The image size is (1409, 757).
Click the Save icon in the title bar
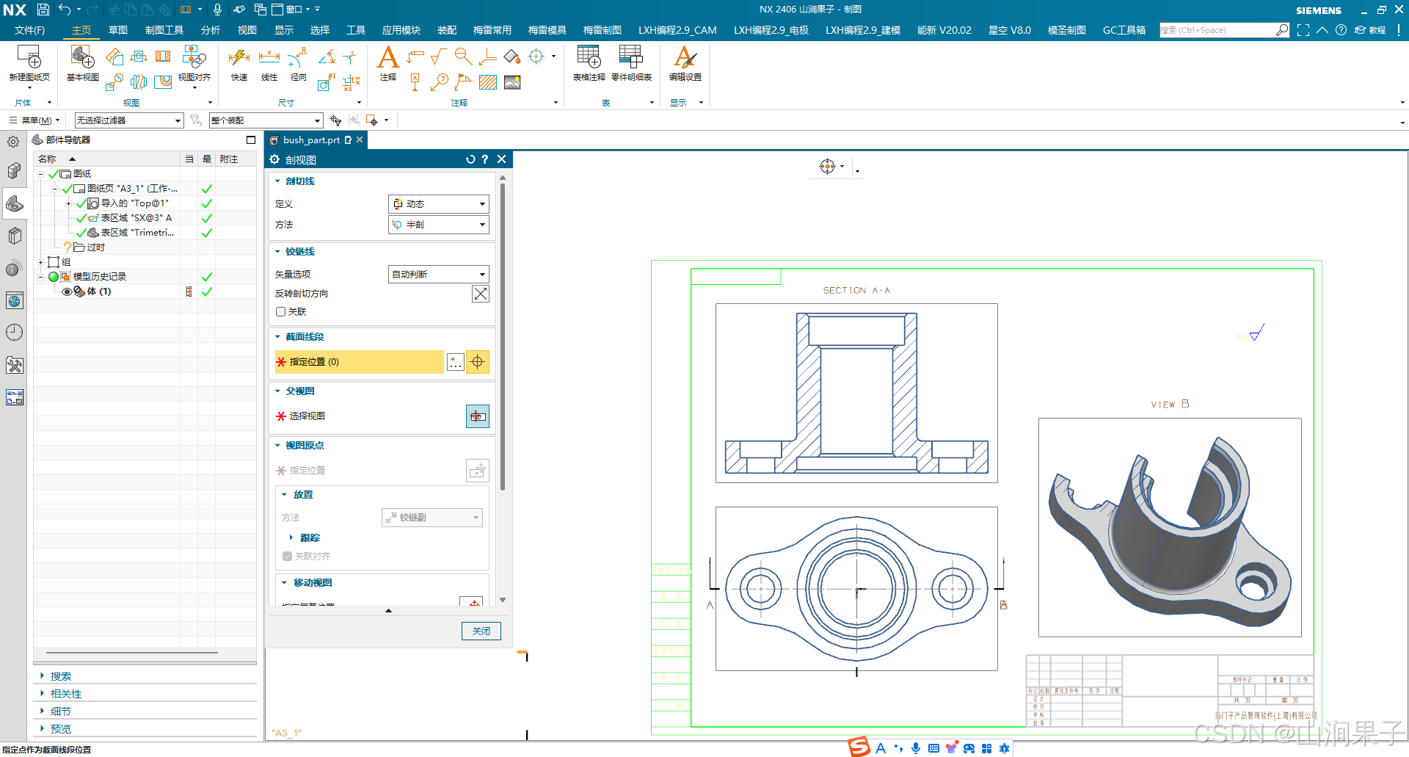point(43,10)
